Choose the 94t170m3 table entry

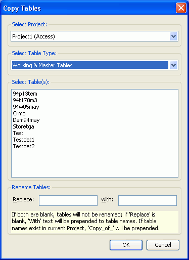[25, 100]
